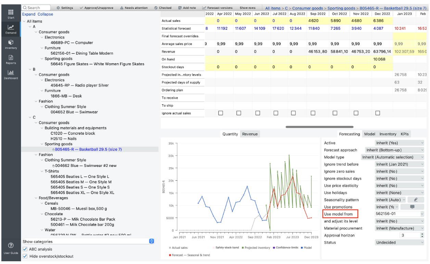This screenshot has width=430, height=264.
Task: Click the seasonality pattern edit pencil icon
Action: [x=416, y=200]
